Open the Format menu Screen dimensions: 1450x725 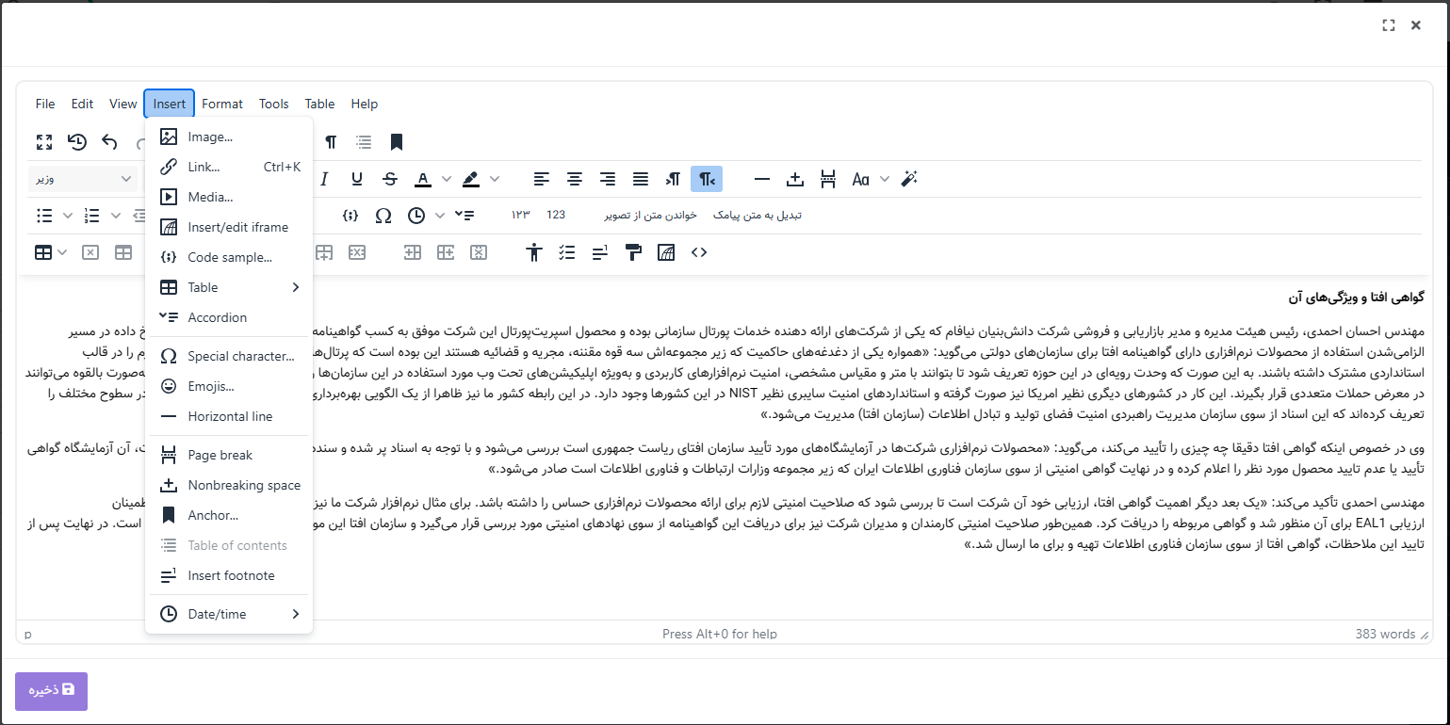(x=222, y=104)
